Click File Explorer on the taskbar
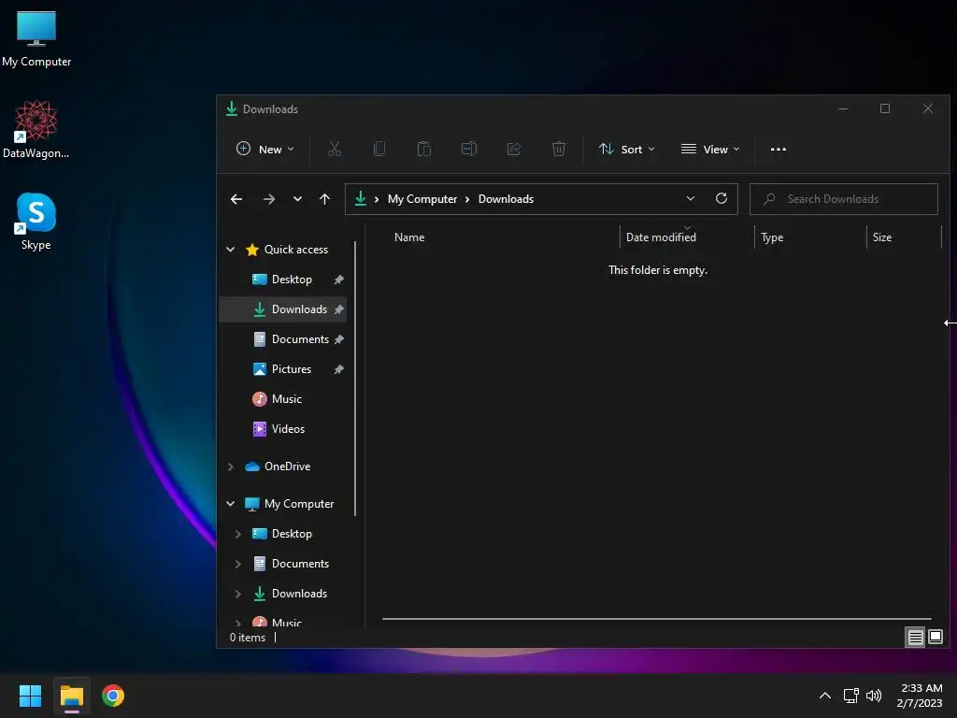The image size is (957, 718). (71, 696)
